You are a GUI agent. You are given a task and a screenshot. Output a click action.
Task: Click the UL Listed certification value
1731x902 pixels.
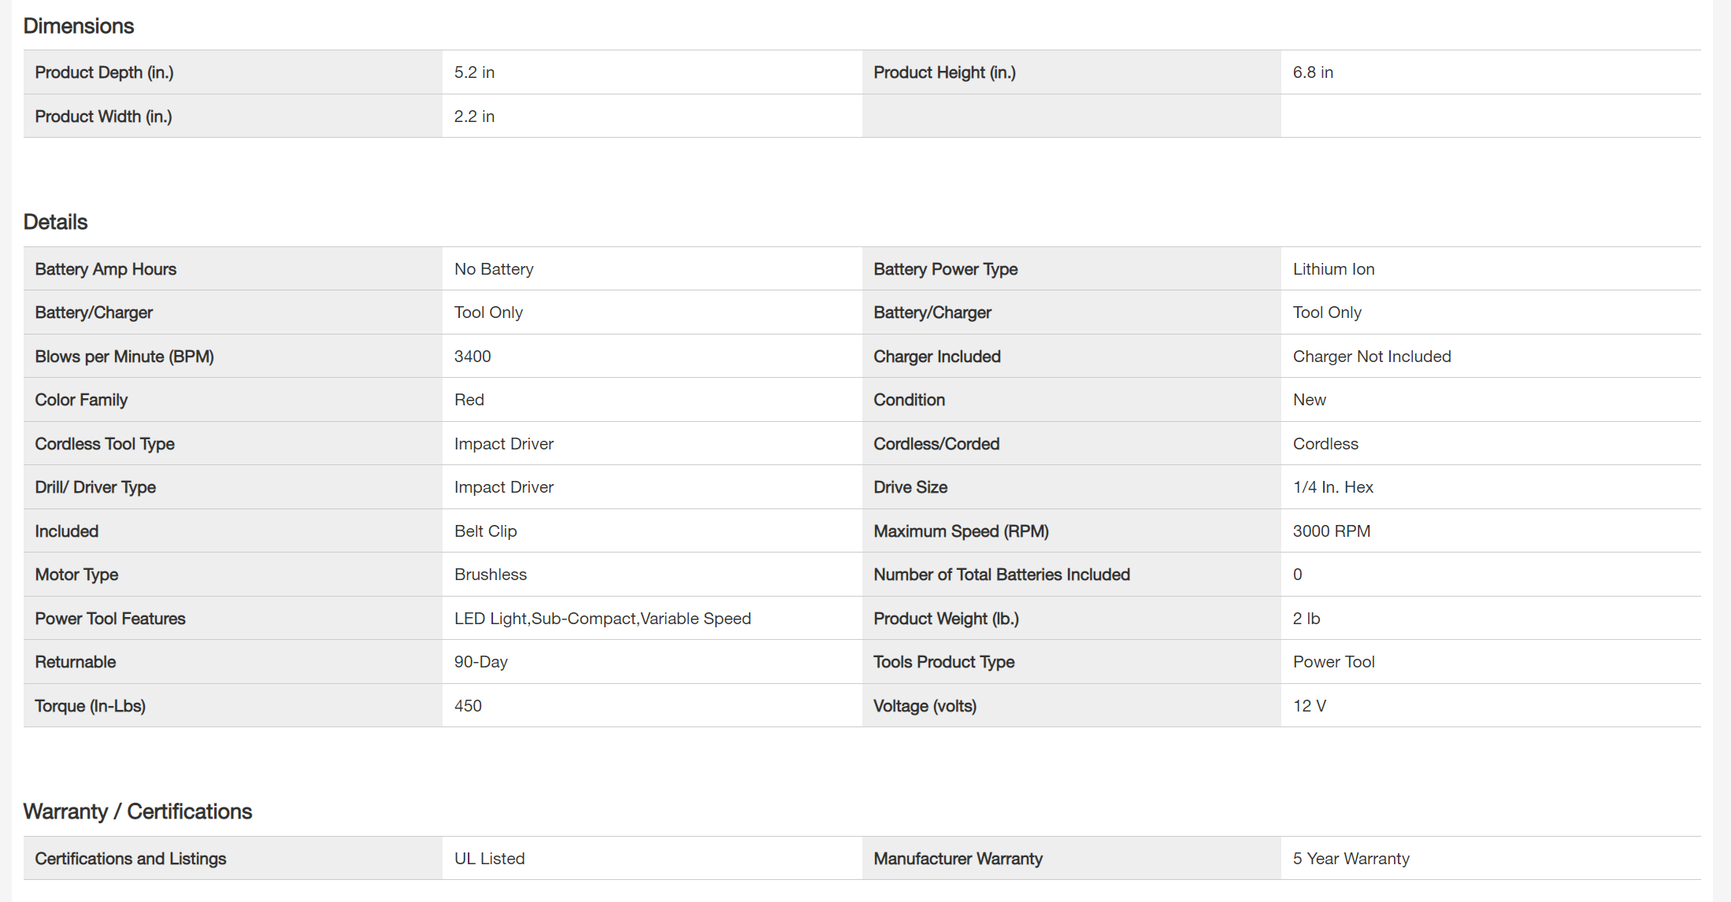tap(489, 859)
